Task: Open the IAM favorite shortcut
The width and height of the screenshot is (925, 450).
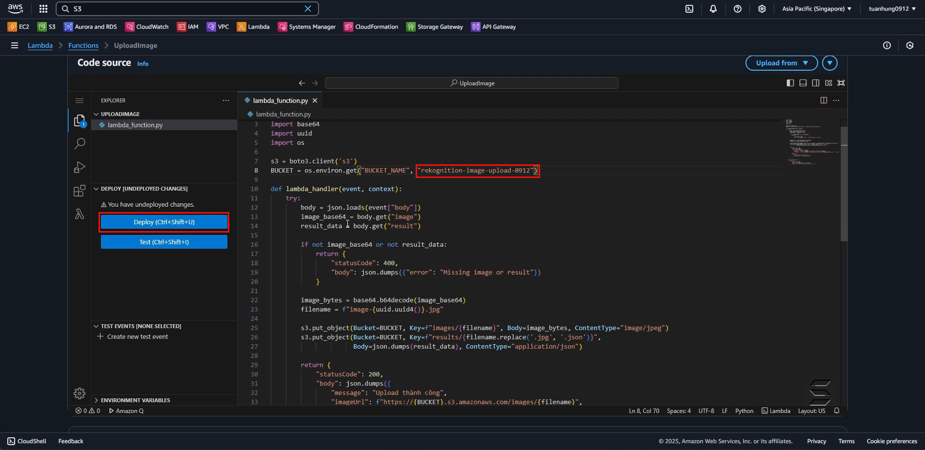Action: pos(188,27)
